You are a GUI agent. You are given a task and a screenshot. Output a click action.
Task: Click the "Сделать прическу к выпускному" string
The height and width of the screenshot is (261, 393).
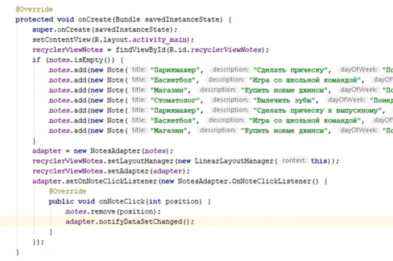pyautogui.click(x=317, y=110)
